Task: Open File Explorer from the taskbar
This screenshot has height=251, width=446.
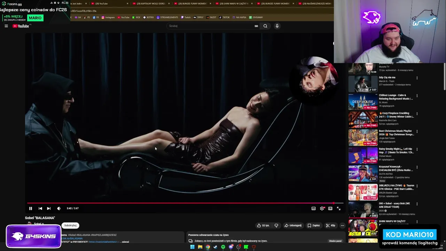Action: tap(200, 247)
